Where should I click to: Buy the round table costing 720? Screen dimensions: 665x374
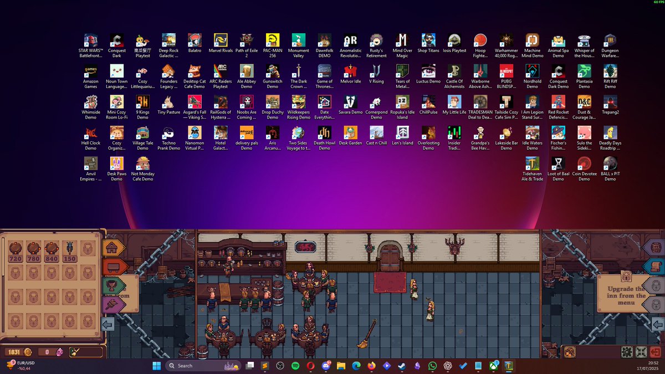[15, 250]
